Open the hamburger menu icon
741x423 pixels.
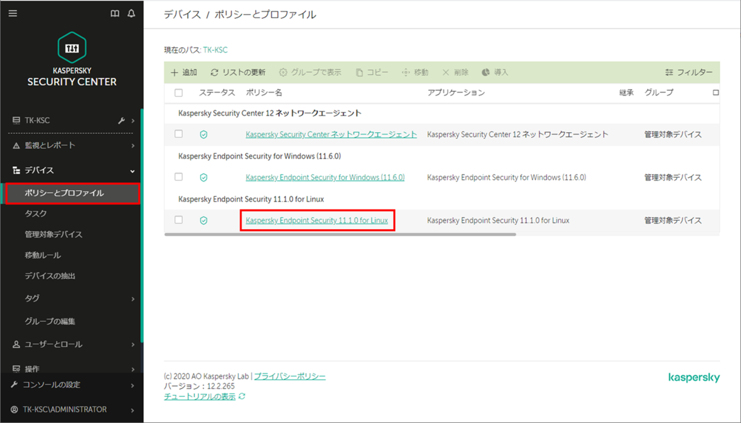tap(12, 14)
